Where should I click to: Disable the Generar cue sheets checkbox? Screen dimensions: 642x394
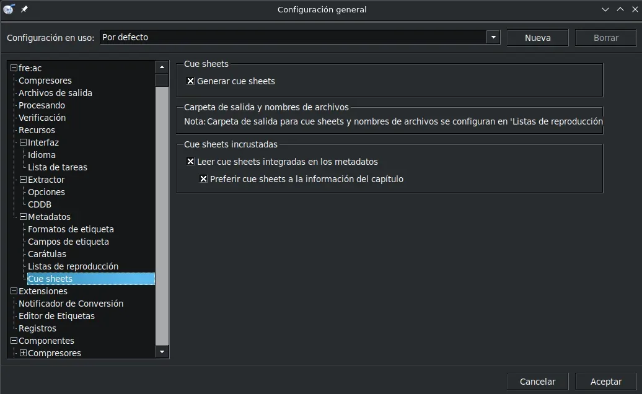(x=191, y=81)
